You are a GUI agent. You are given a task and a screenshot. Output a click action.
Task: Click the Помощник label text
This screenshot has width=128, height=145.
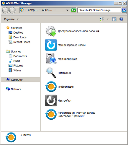click(x=64, y=73)
